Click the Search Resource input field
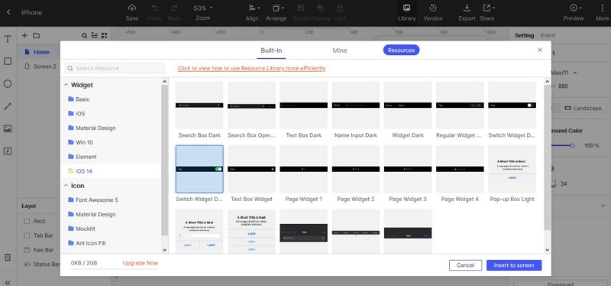 pos(115,68)
